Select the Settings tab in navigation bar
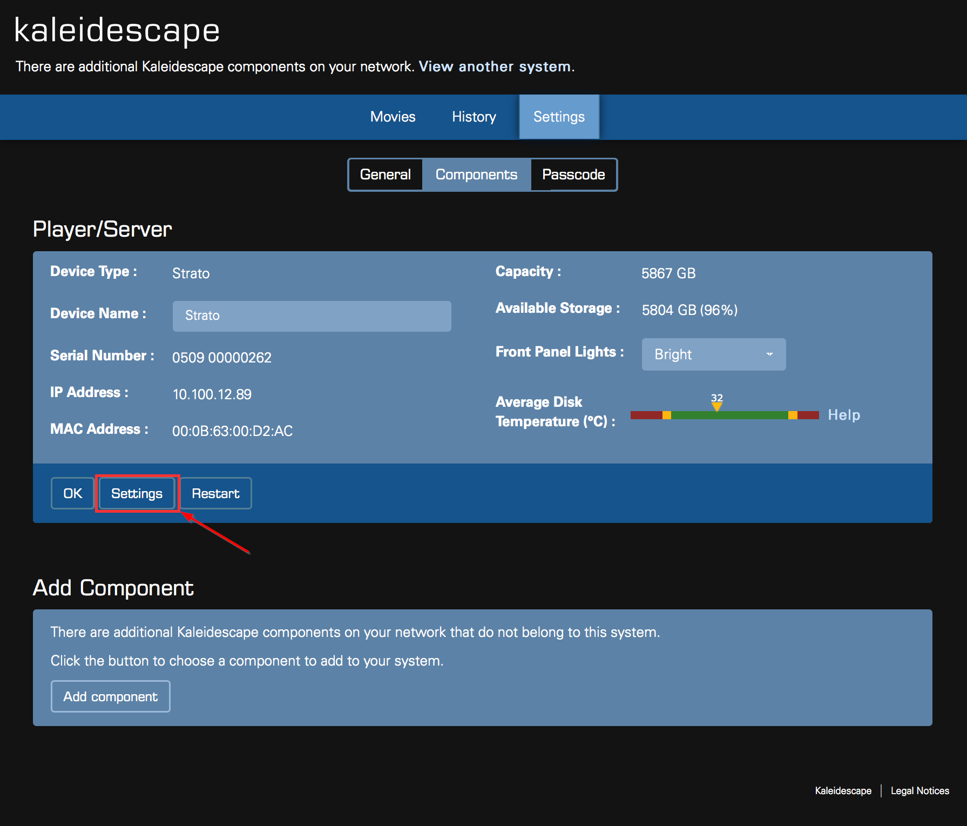The height and width of the screenshot is (826, 967). [559, 117]
